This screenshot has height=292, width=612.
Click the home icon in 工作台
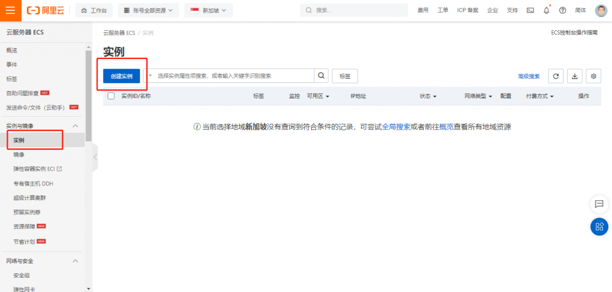84,11
